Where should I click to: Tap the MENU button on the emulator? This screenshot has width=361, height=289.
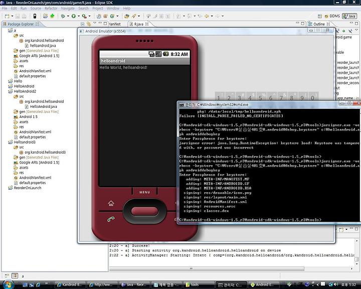click(x=144, y=192)
